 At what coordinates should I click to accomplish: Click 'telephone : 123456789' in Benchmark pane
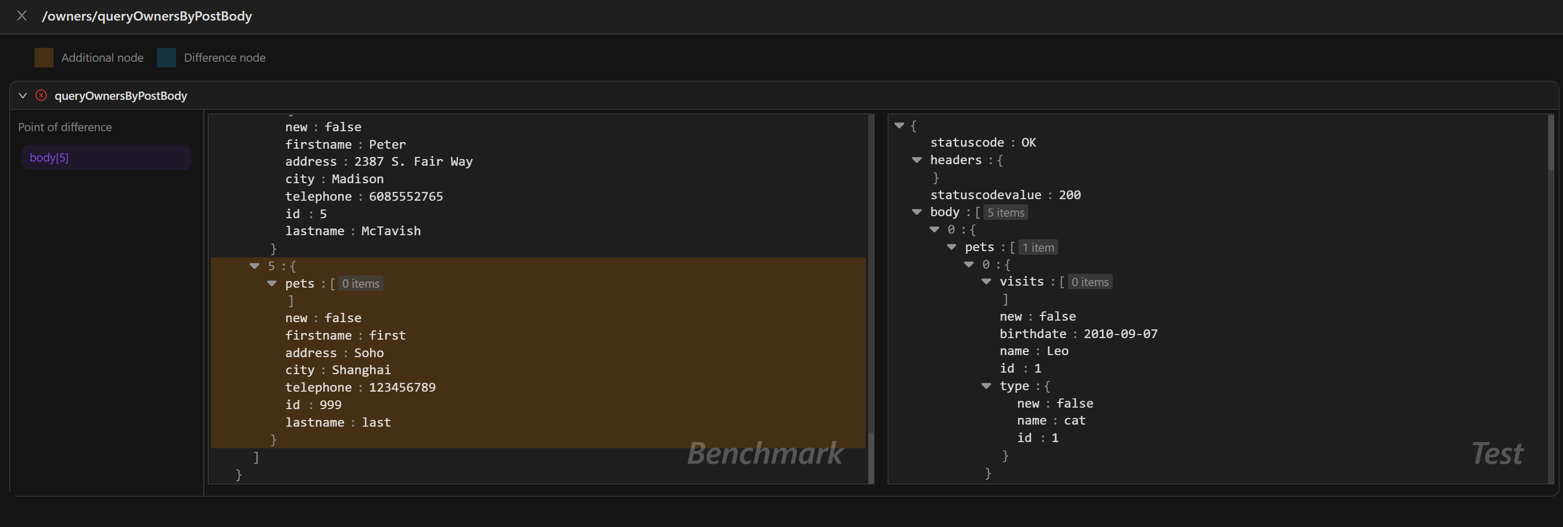360,387
